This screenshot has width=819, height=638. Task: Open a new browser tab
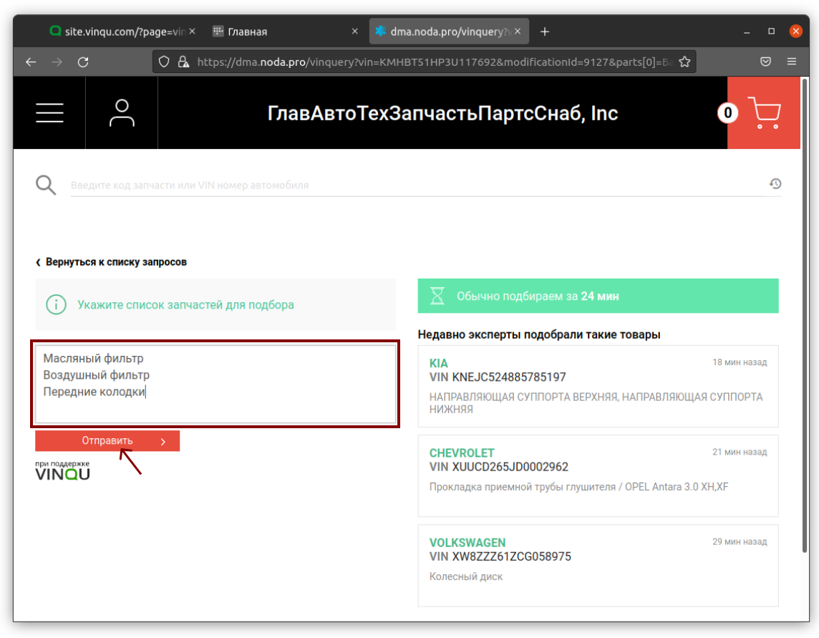(x=545, y=32)
